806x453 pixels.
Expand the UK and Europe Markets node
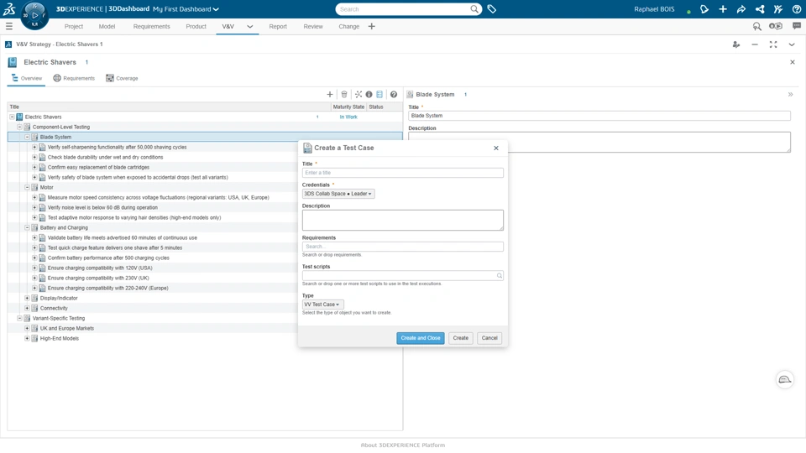[x=27, y=328]
